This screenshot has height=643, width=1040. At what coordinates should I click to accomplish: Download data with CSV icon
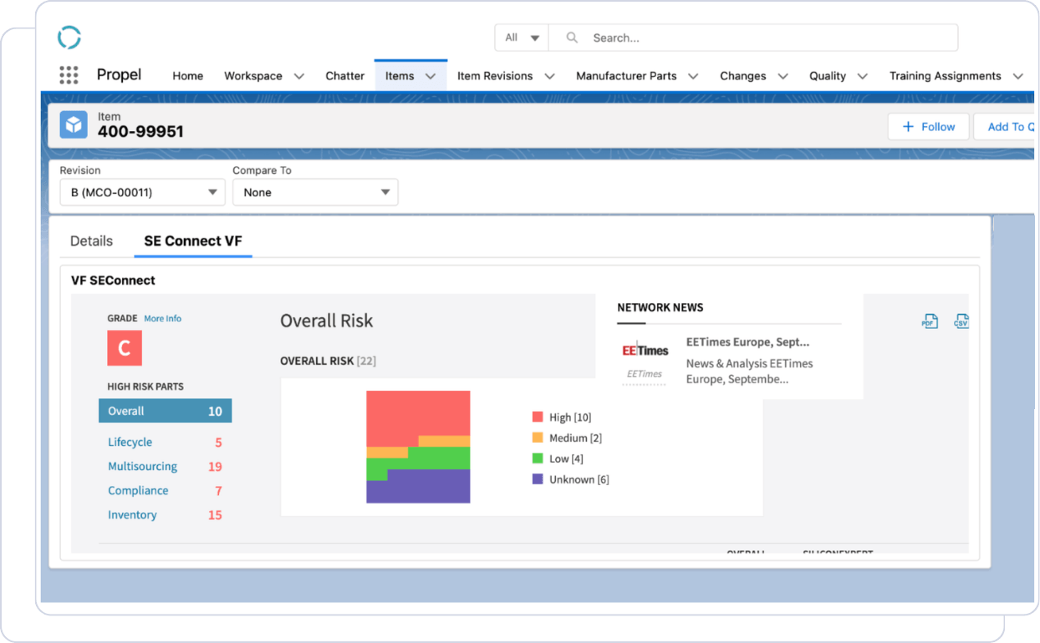(x=961, y=321)
